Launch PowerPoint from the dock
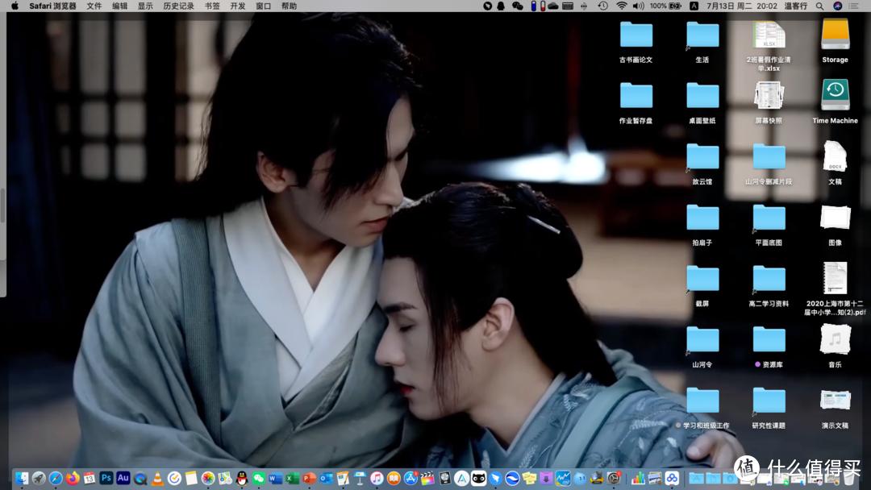This screenshot has height=490, width=871. pyautogui.click(x=310, y=479)
